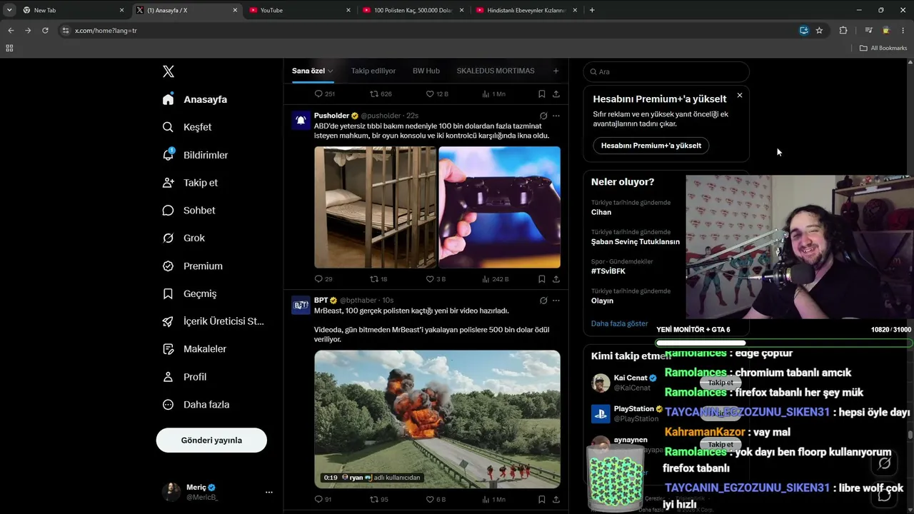Open Pusholder's profile avatar
This screenshot has width=914, height=514.
click(x=301, y=120)
